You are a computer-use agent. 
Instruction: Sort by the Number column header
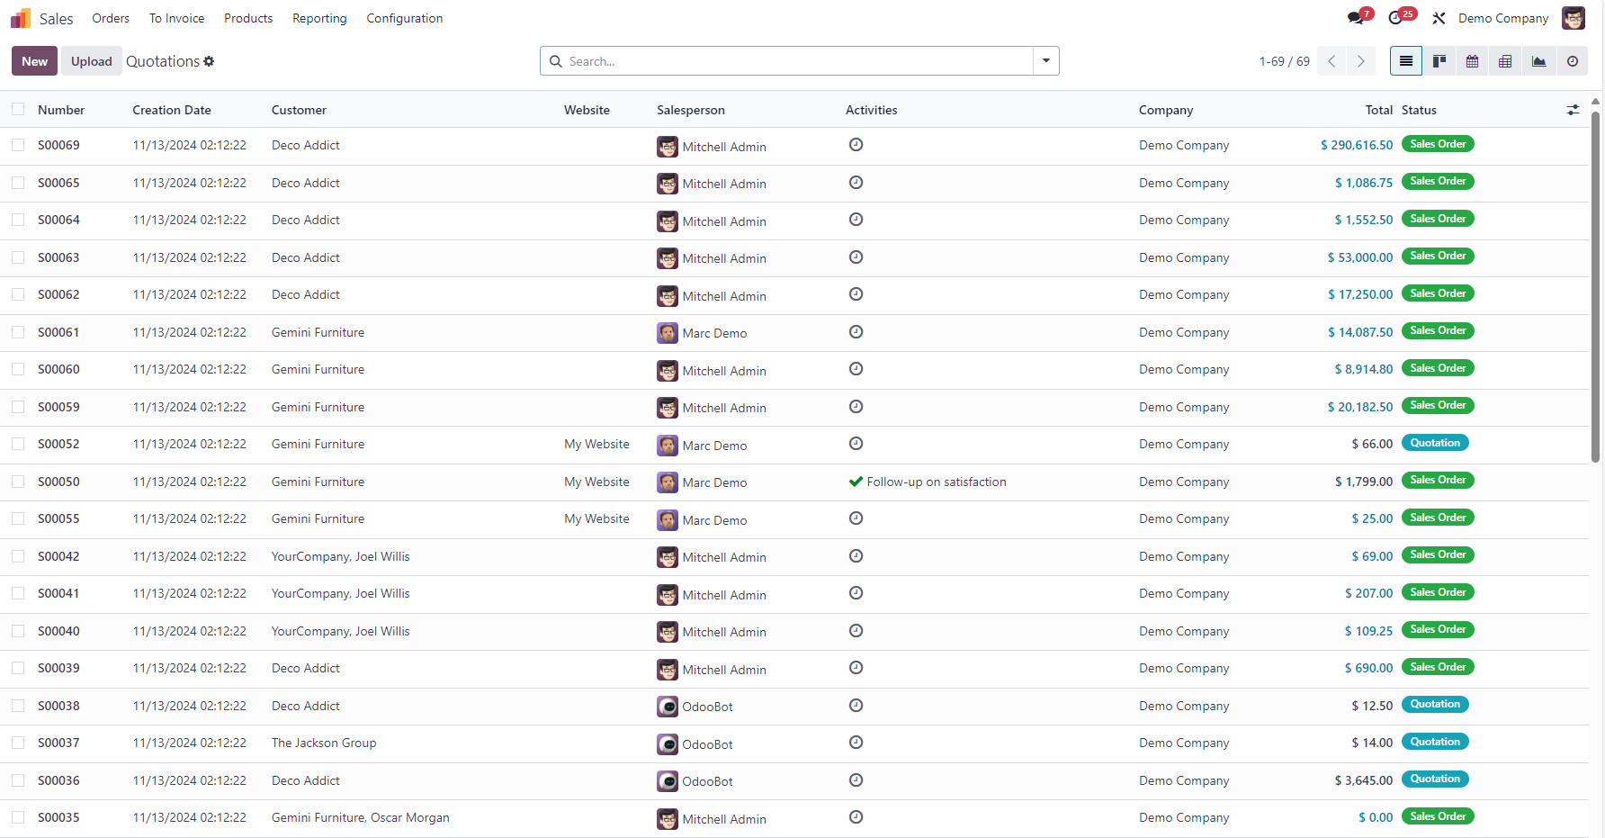click(61, 110)
